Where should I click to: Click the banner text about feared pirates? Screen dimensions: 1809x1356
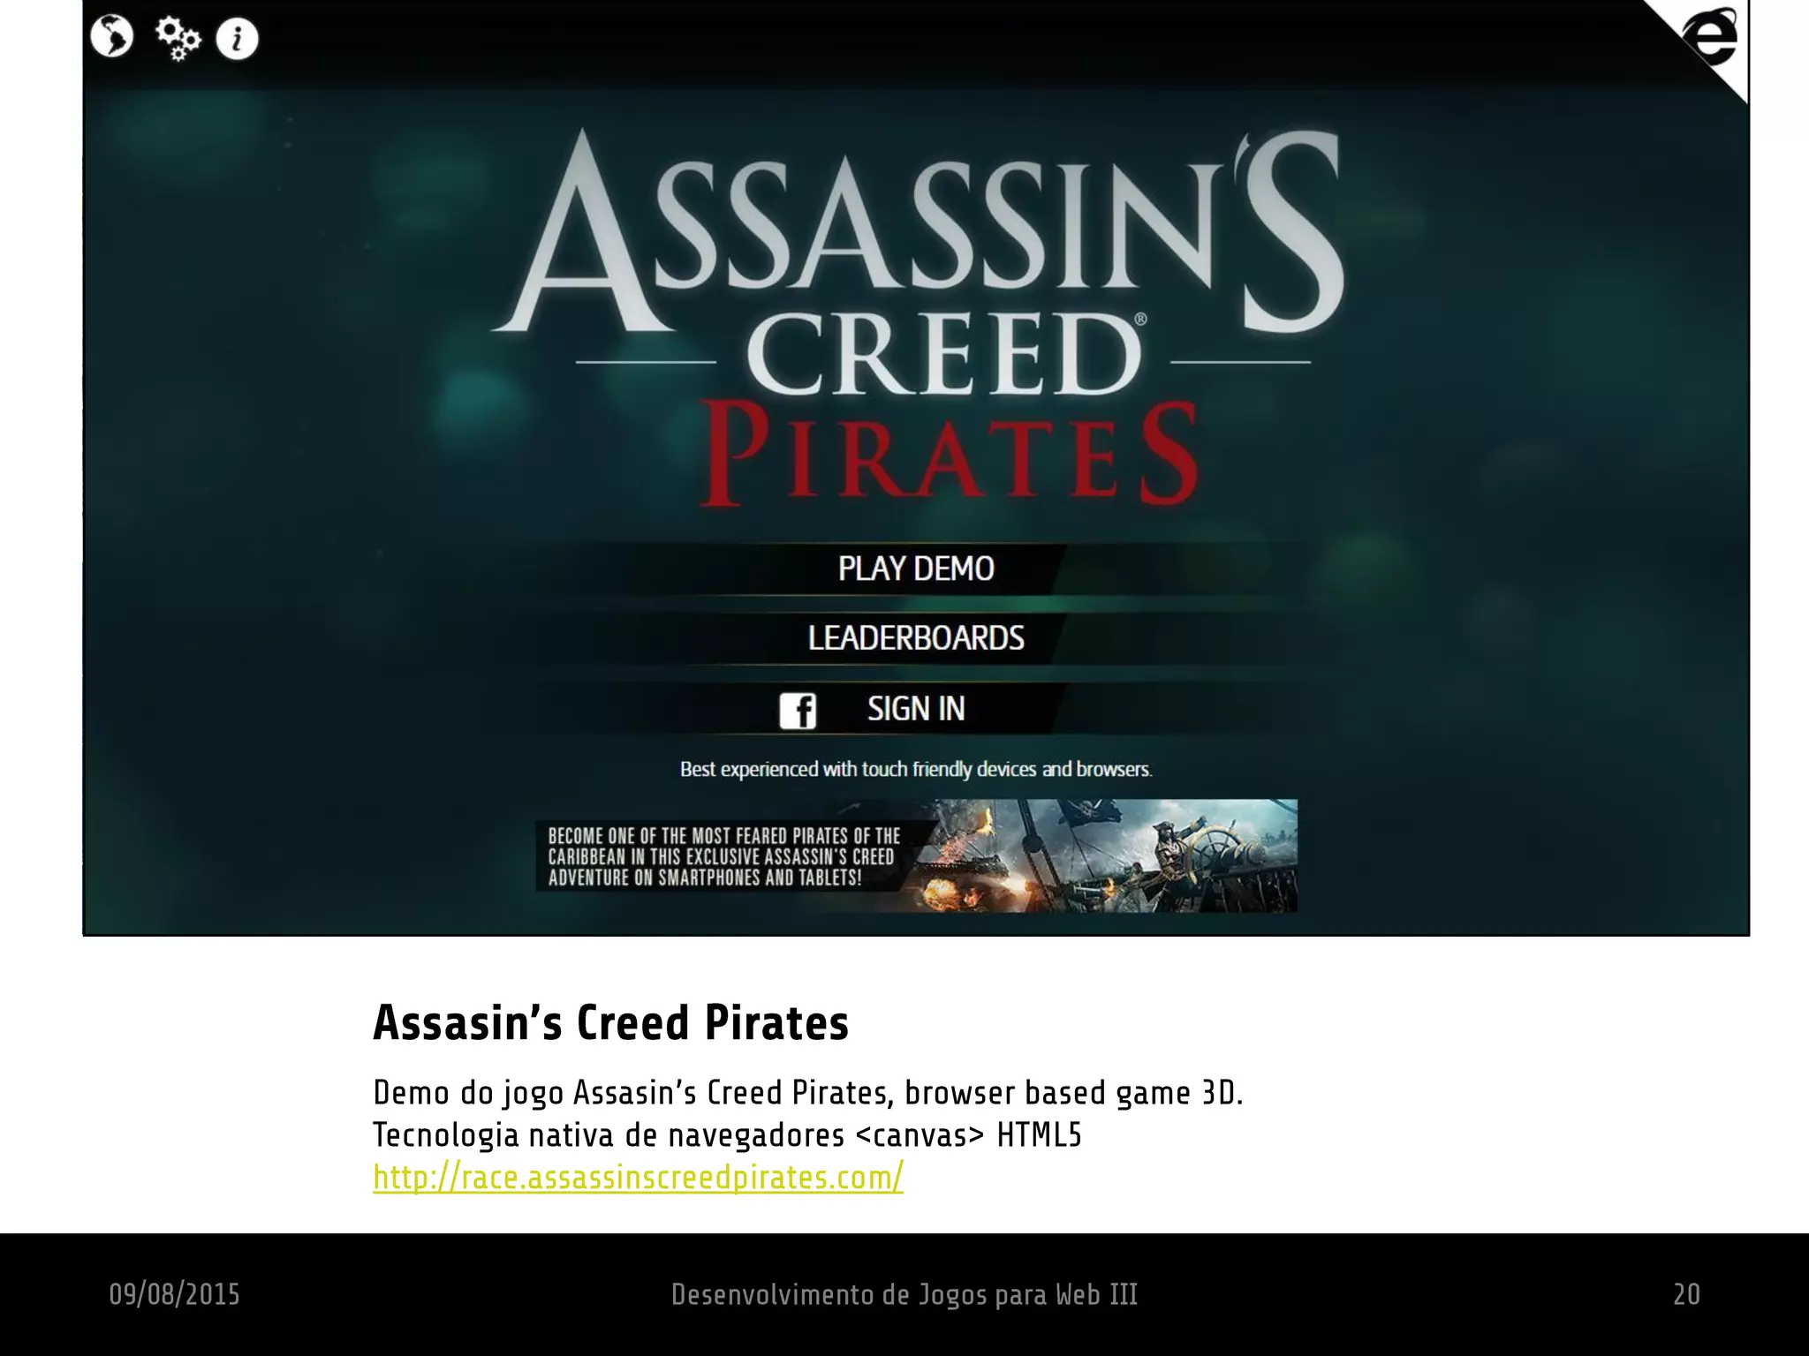(x=724, y=856)
